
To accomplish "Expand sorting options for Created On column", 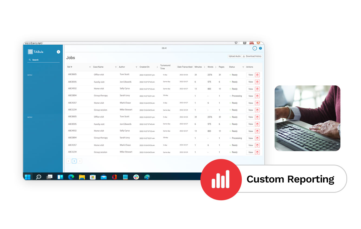I will tap(157, 67).
